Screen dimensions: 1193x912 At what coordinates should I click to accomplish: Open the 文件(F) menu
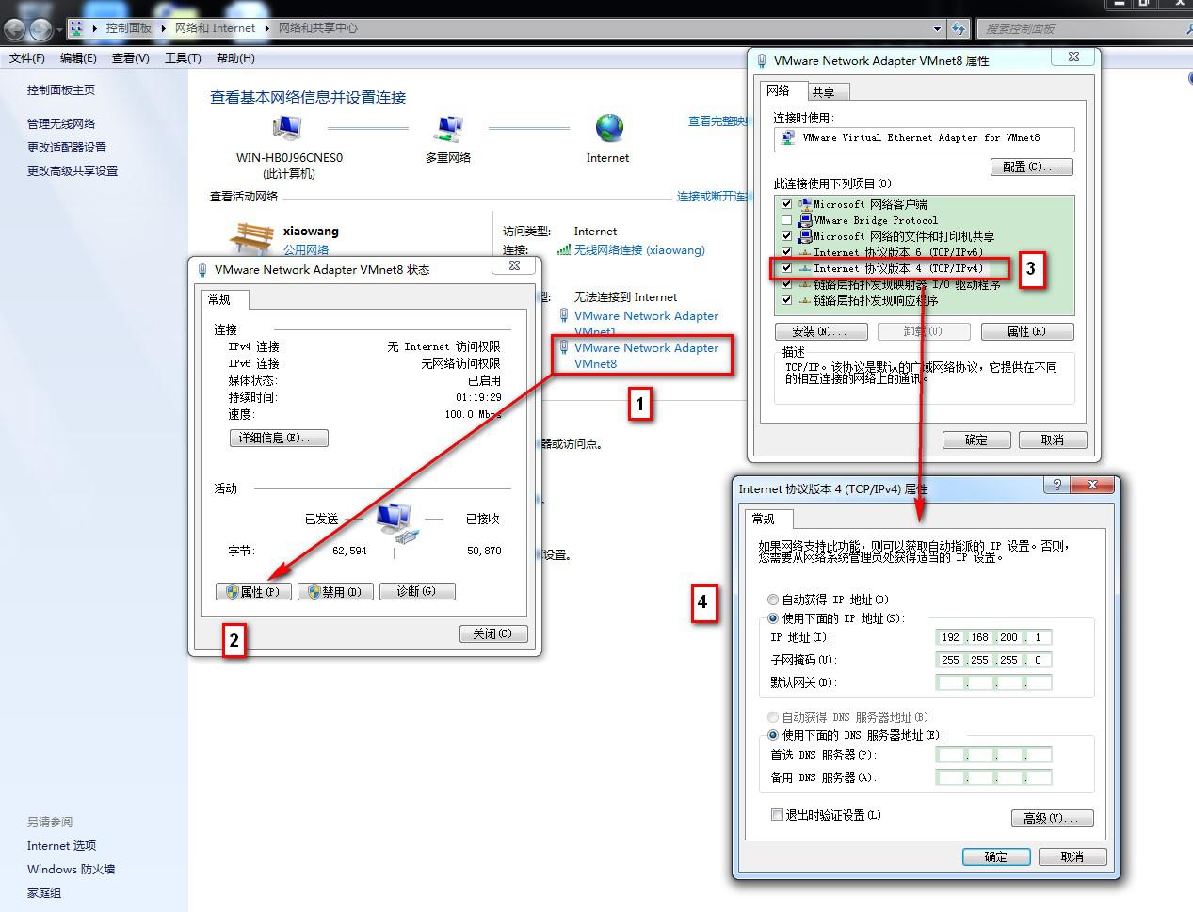click(x=27, y=58)
